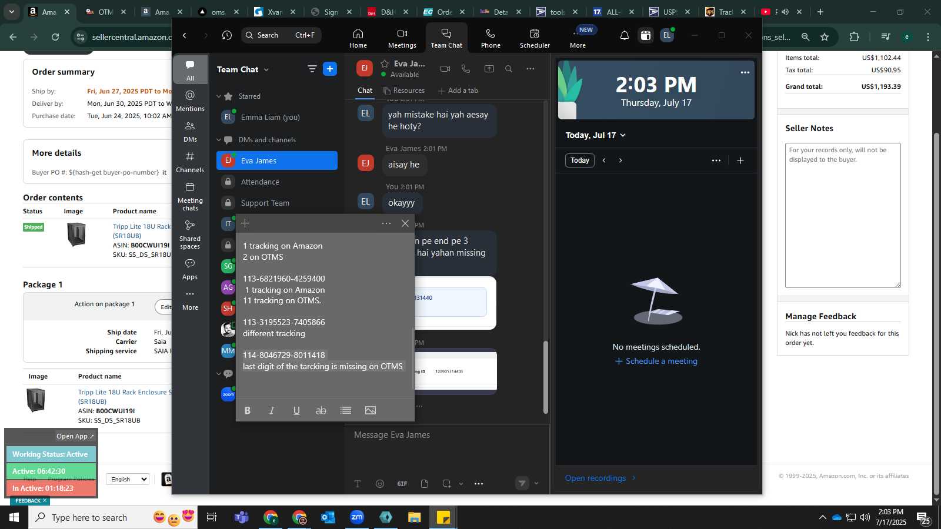The width and height of the screenshot is (941, 529).
Task: Open the chat filter icon
Action: coord(312,69)
